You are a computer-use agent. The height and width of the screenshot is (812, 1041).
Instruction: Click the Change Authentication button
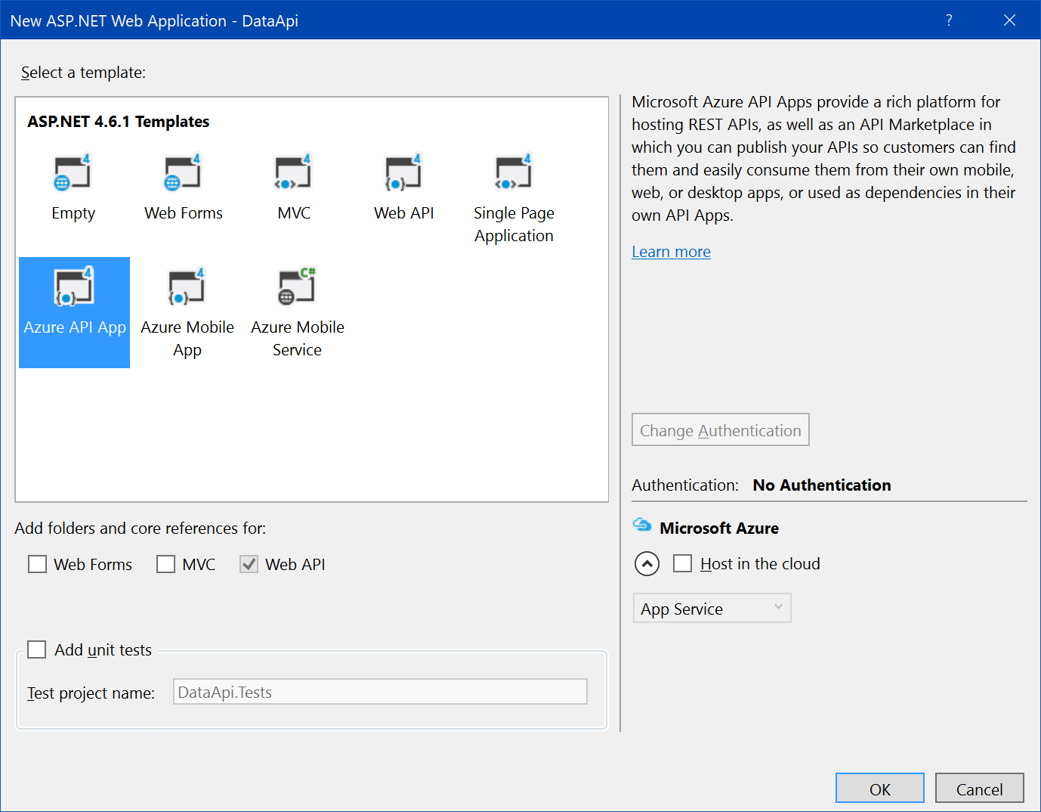coord(720,430)
